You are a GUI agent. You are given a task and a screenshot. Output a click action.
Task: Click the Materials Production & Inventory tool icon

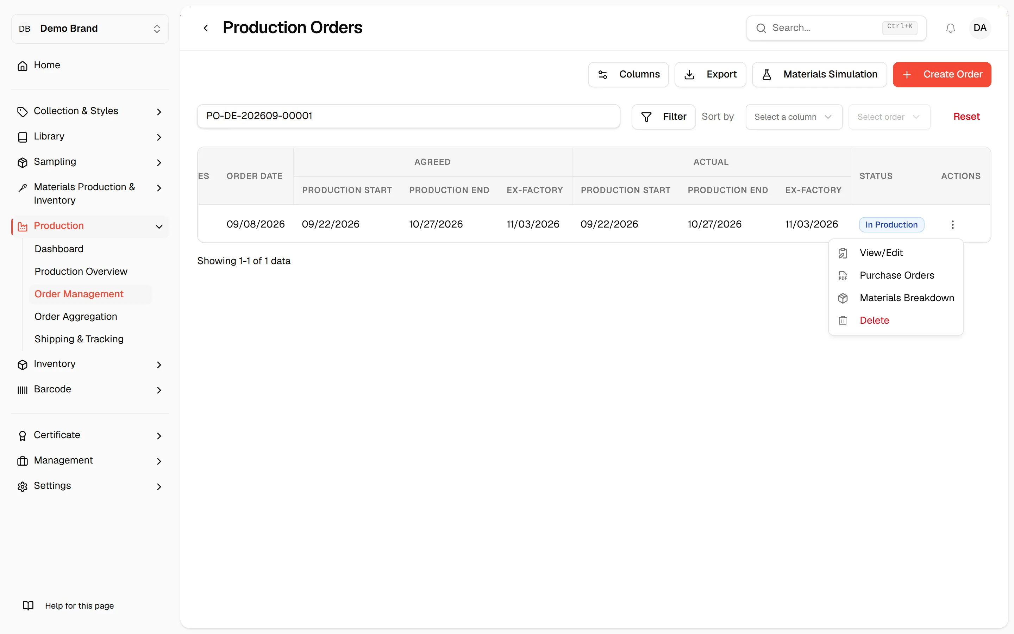coord(23,188)
